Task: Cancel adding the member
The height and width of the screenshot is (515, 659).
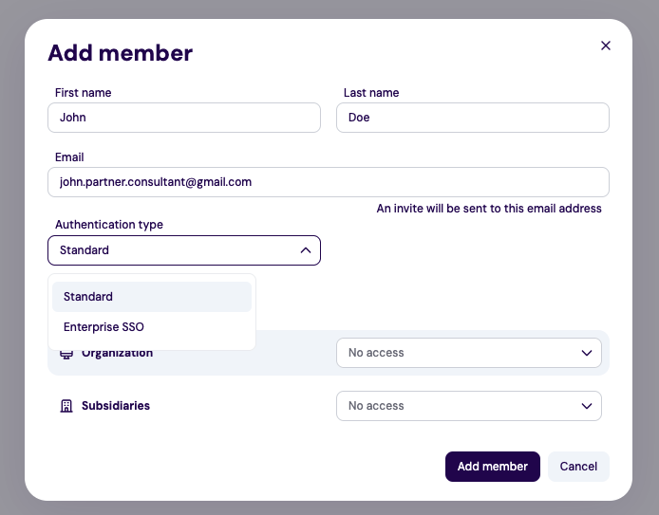Action: tap(578, 467)
